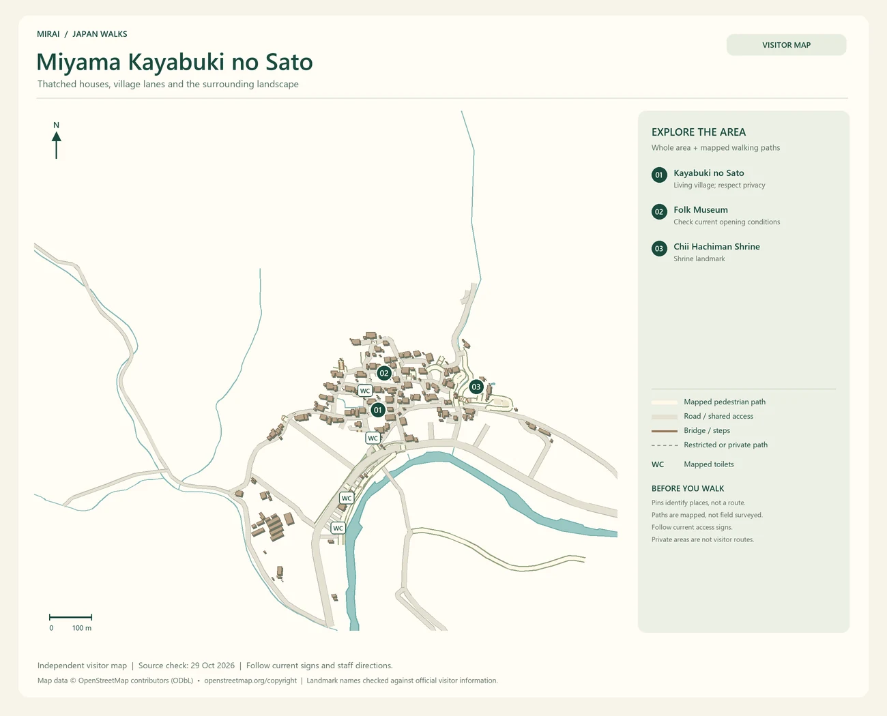887x716 pixels.
Task: Select map pin 02 on the map
Action: (384, 373)
